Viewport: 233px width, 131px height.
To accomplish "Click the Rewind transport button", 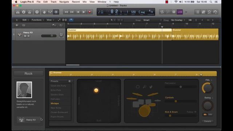I will 66,12.
